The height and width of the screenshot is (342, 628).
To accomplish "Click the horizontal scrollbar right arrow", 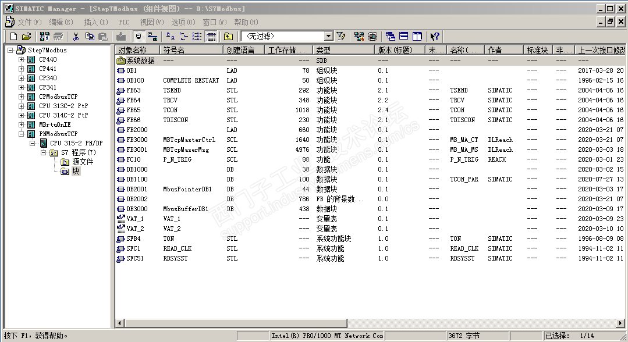I will pyautogui.click(x=620, y=323).
